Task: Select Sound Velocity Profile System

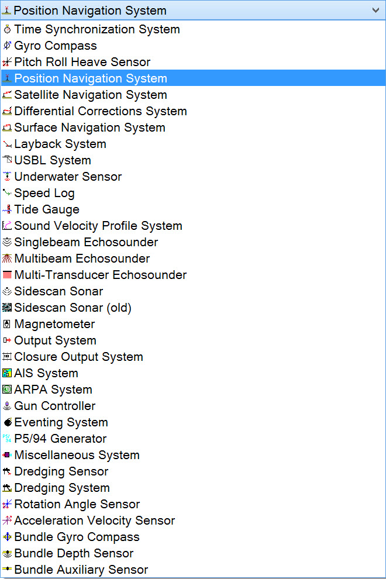Action: (98, 226)
